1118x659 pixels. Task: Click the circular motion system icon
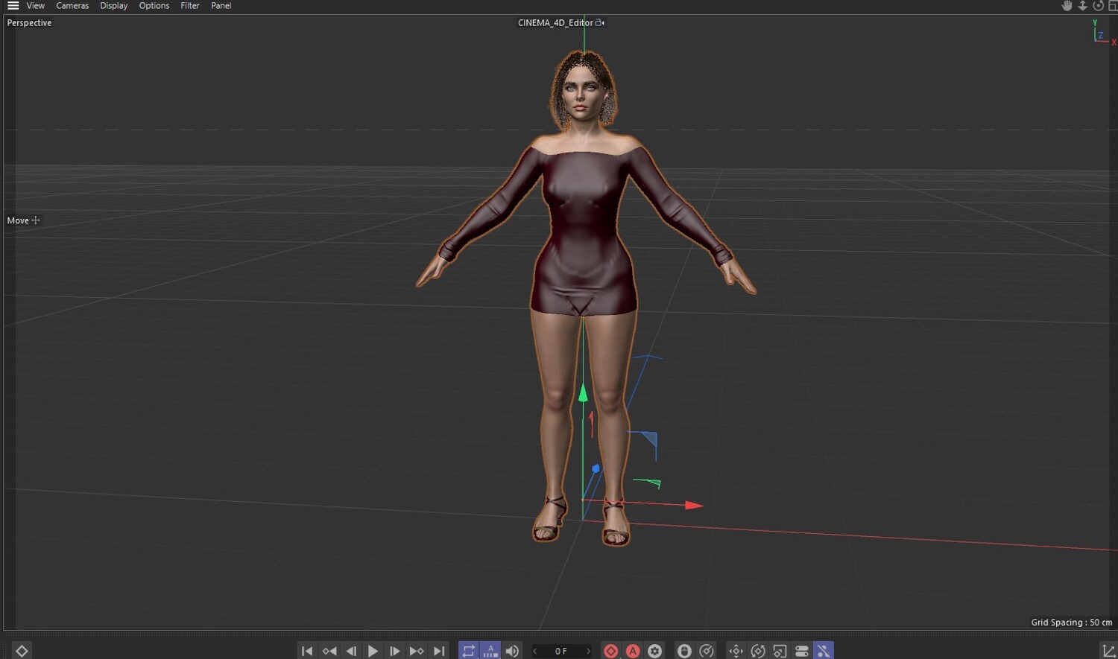[x=707, y=651]
